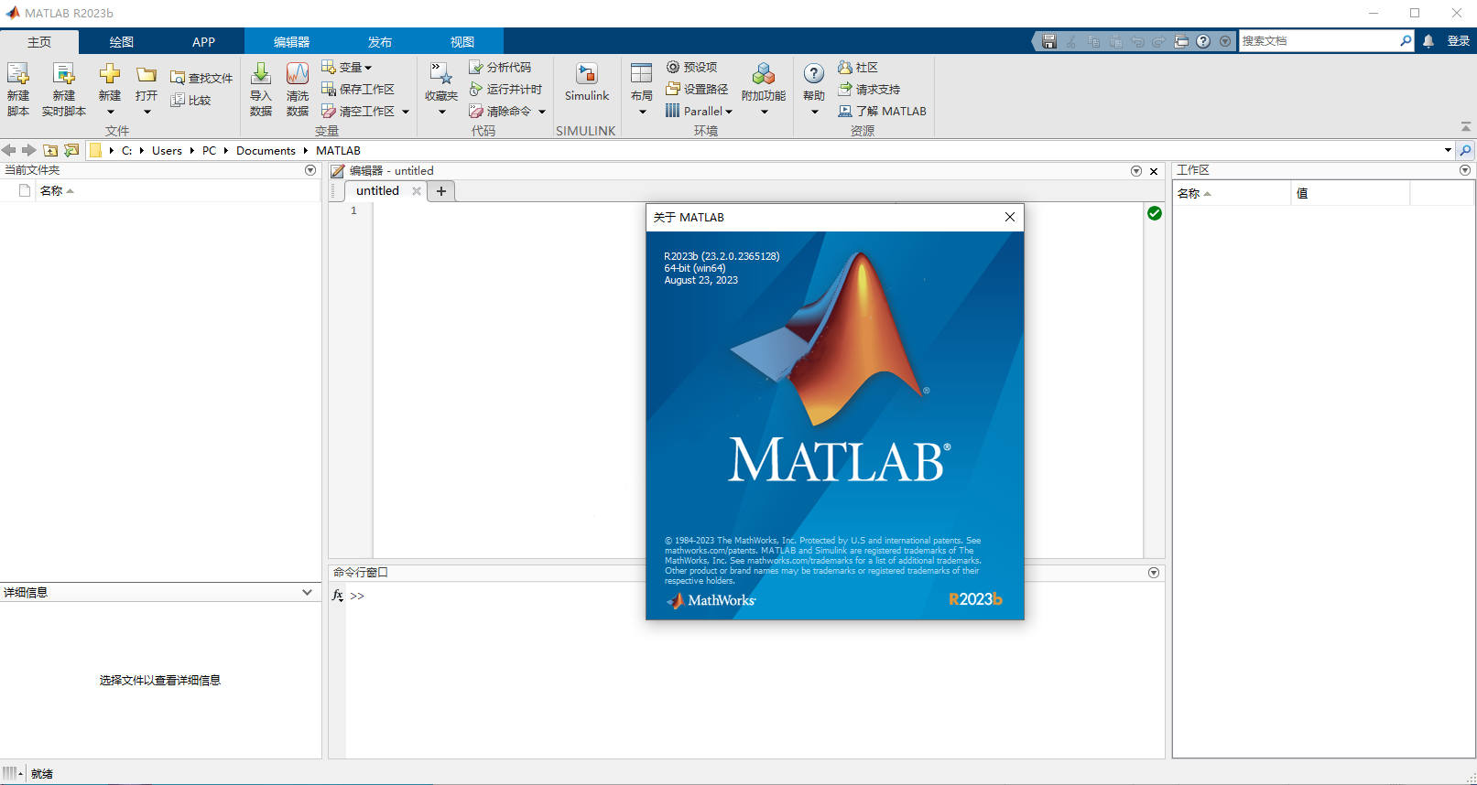The image size is (1477, 785).
Task: Click Value (值) column header in Workspace
Action: point(1350,194)
